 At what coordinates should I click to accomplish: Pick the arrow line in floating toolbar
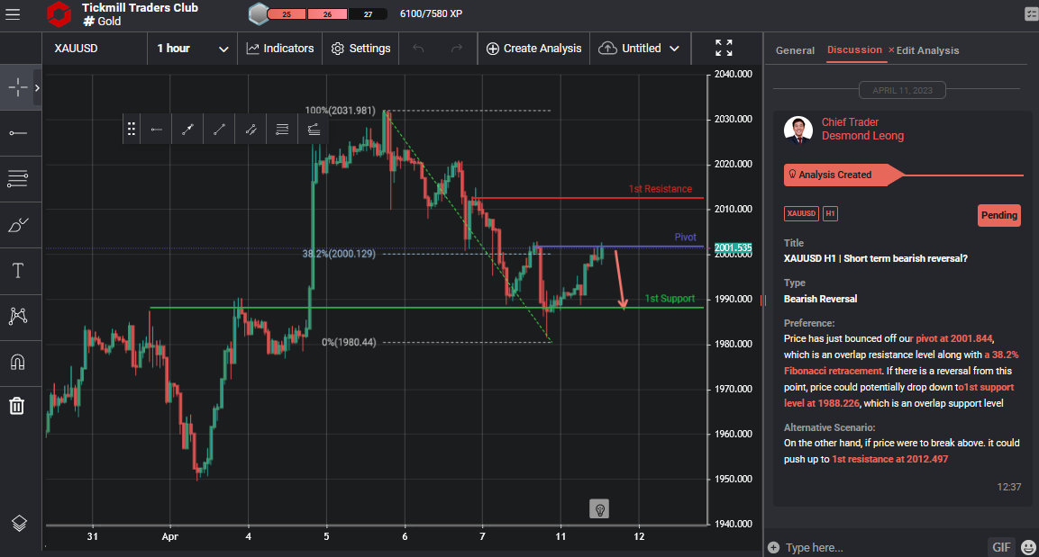pos(188,129)
